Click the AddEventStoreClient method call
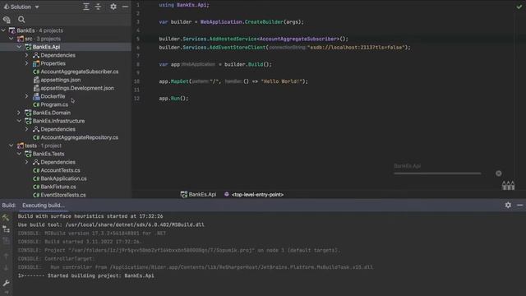 pyautogui.click(x=238, y=48)
